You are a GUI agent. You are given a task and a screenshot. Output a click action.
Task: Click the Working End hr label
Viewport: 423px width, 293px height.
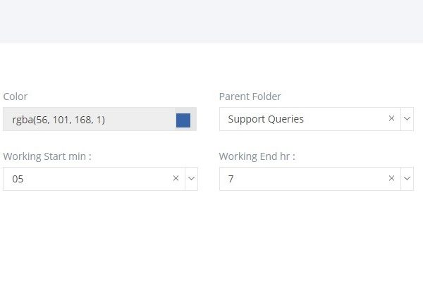coord(257,156)
